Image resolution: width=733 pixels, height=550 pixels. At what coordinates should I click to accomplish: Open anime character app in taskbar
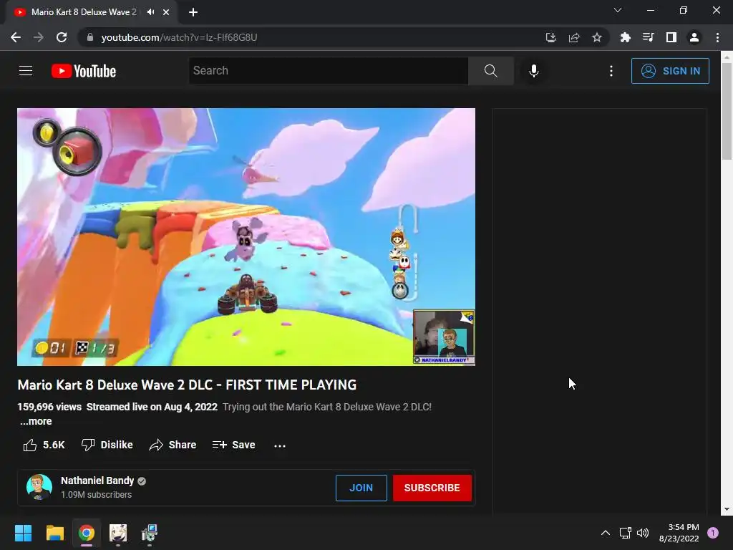(x=118, y=533)
